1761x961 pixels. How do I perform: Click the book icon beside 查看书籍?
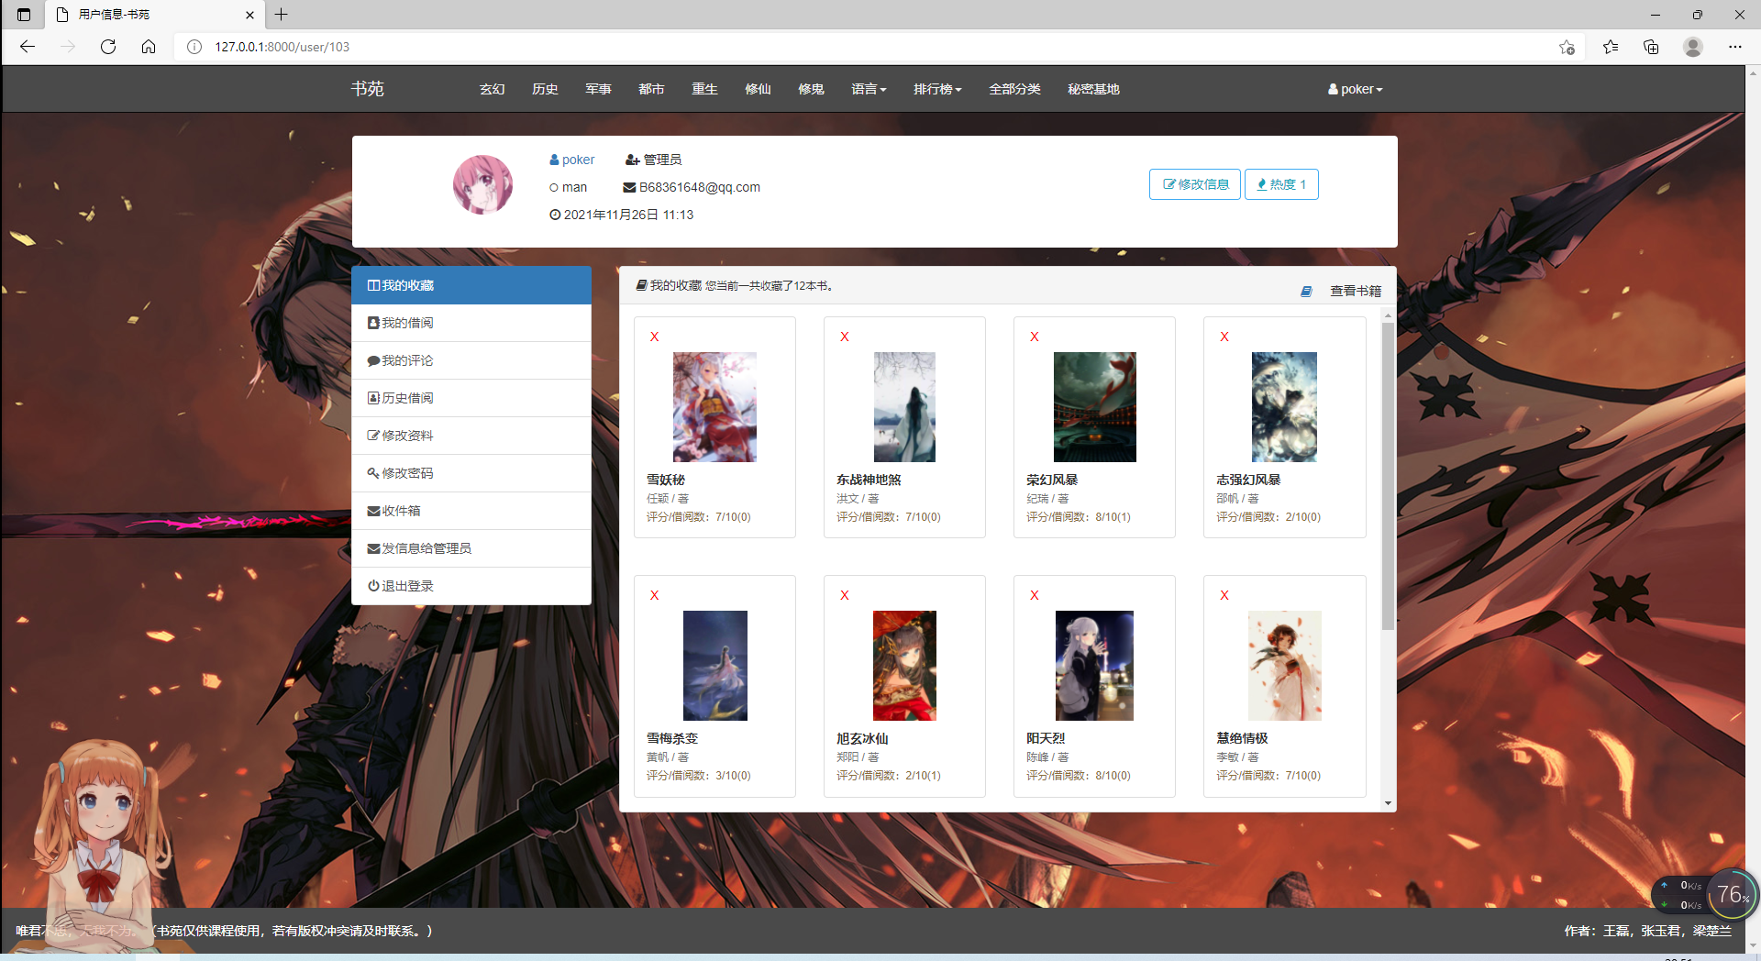pyautogui.click(x=1306, y=291)
